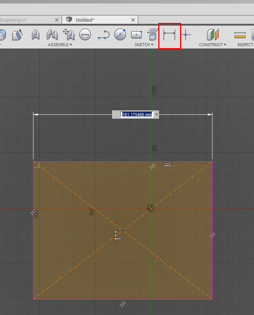
Task: Select the rectangle's bottom-left corner point
Action: pos(33,299)
